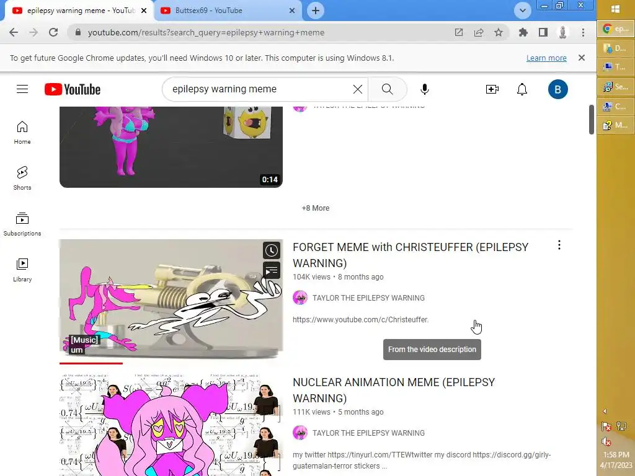Click the page vertical scrollbar thumb
This screenshot has width=635, height=476.
coord(591,120)
